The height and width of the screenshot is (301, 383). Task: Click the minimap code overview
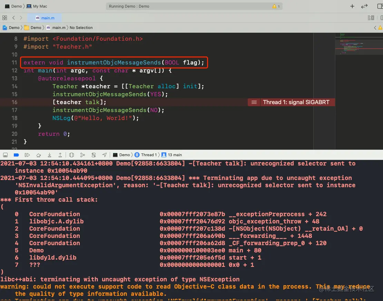click(x=359, y=44)
